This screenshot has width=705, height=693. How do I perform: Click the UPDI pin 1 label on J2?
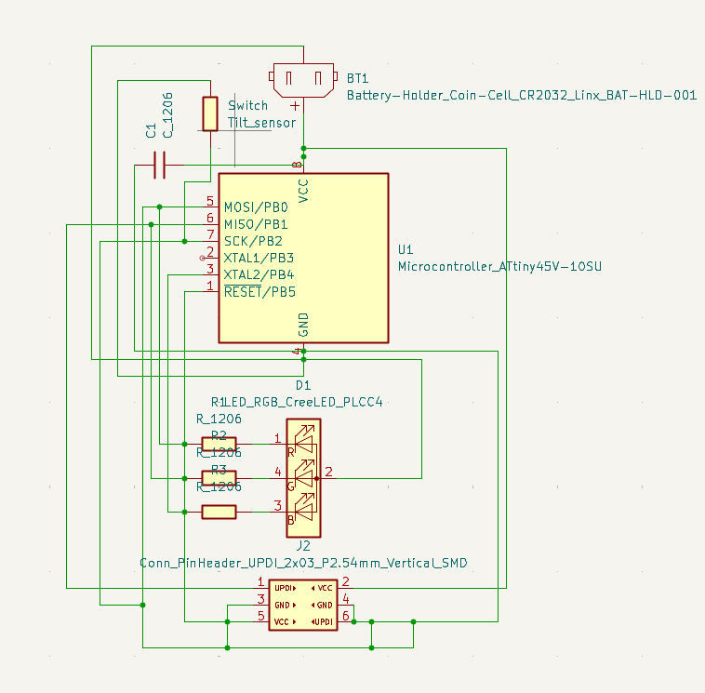tap(285, 588)
